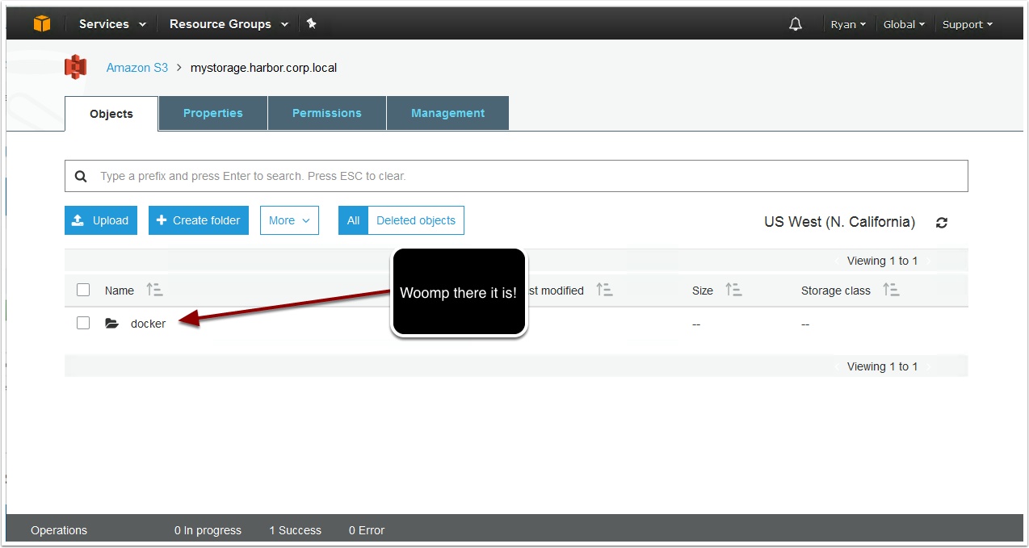Open the Support menu
The image size is (1029, 548).
click(968, 24)
